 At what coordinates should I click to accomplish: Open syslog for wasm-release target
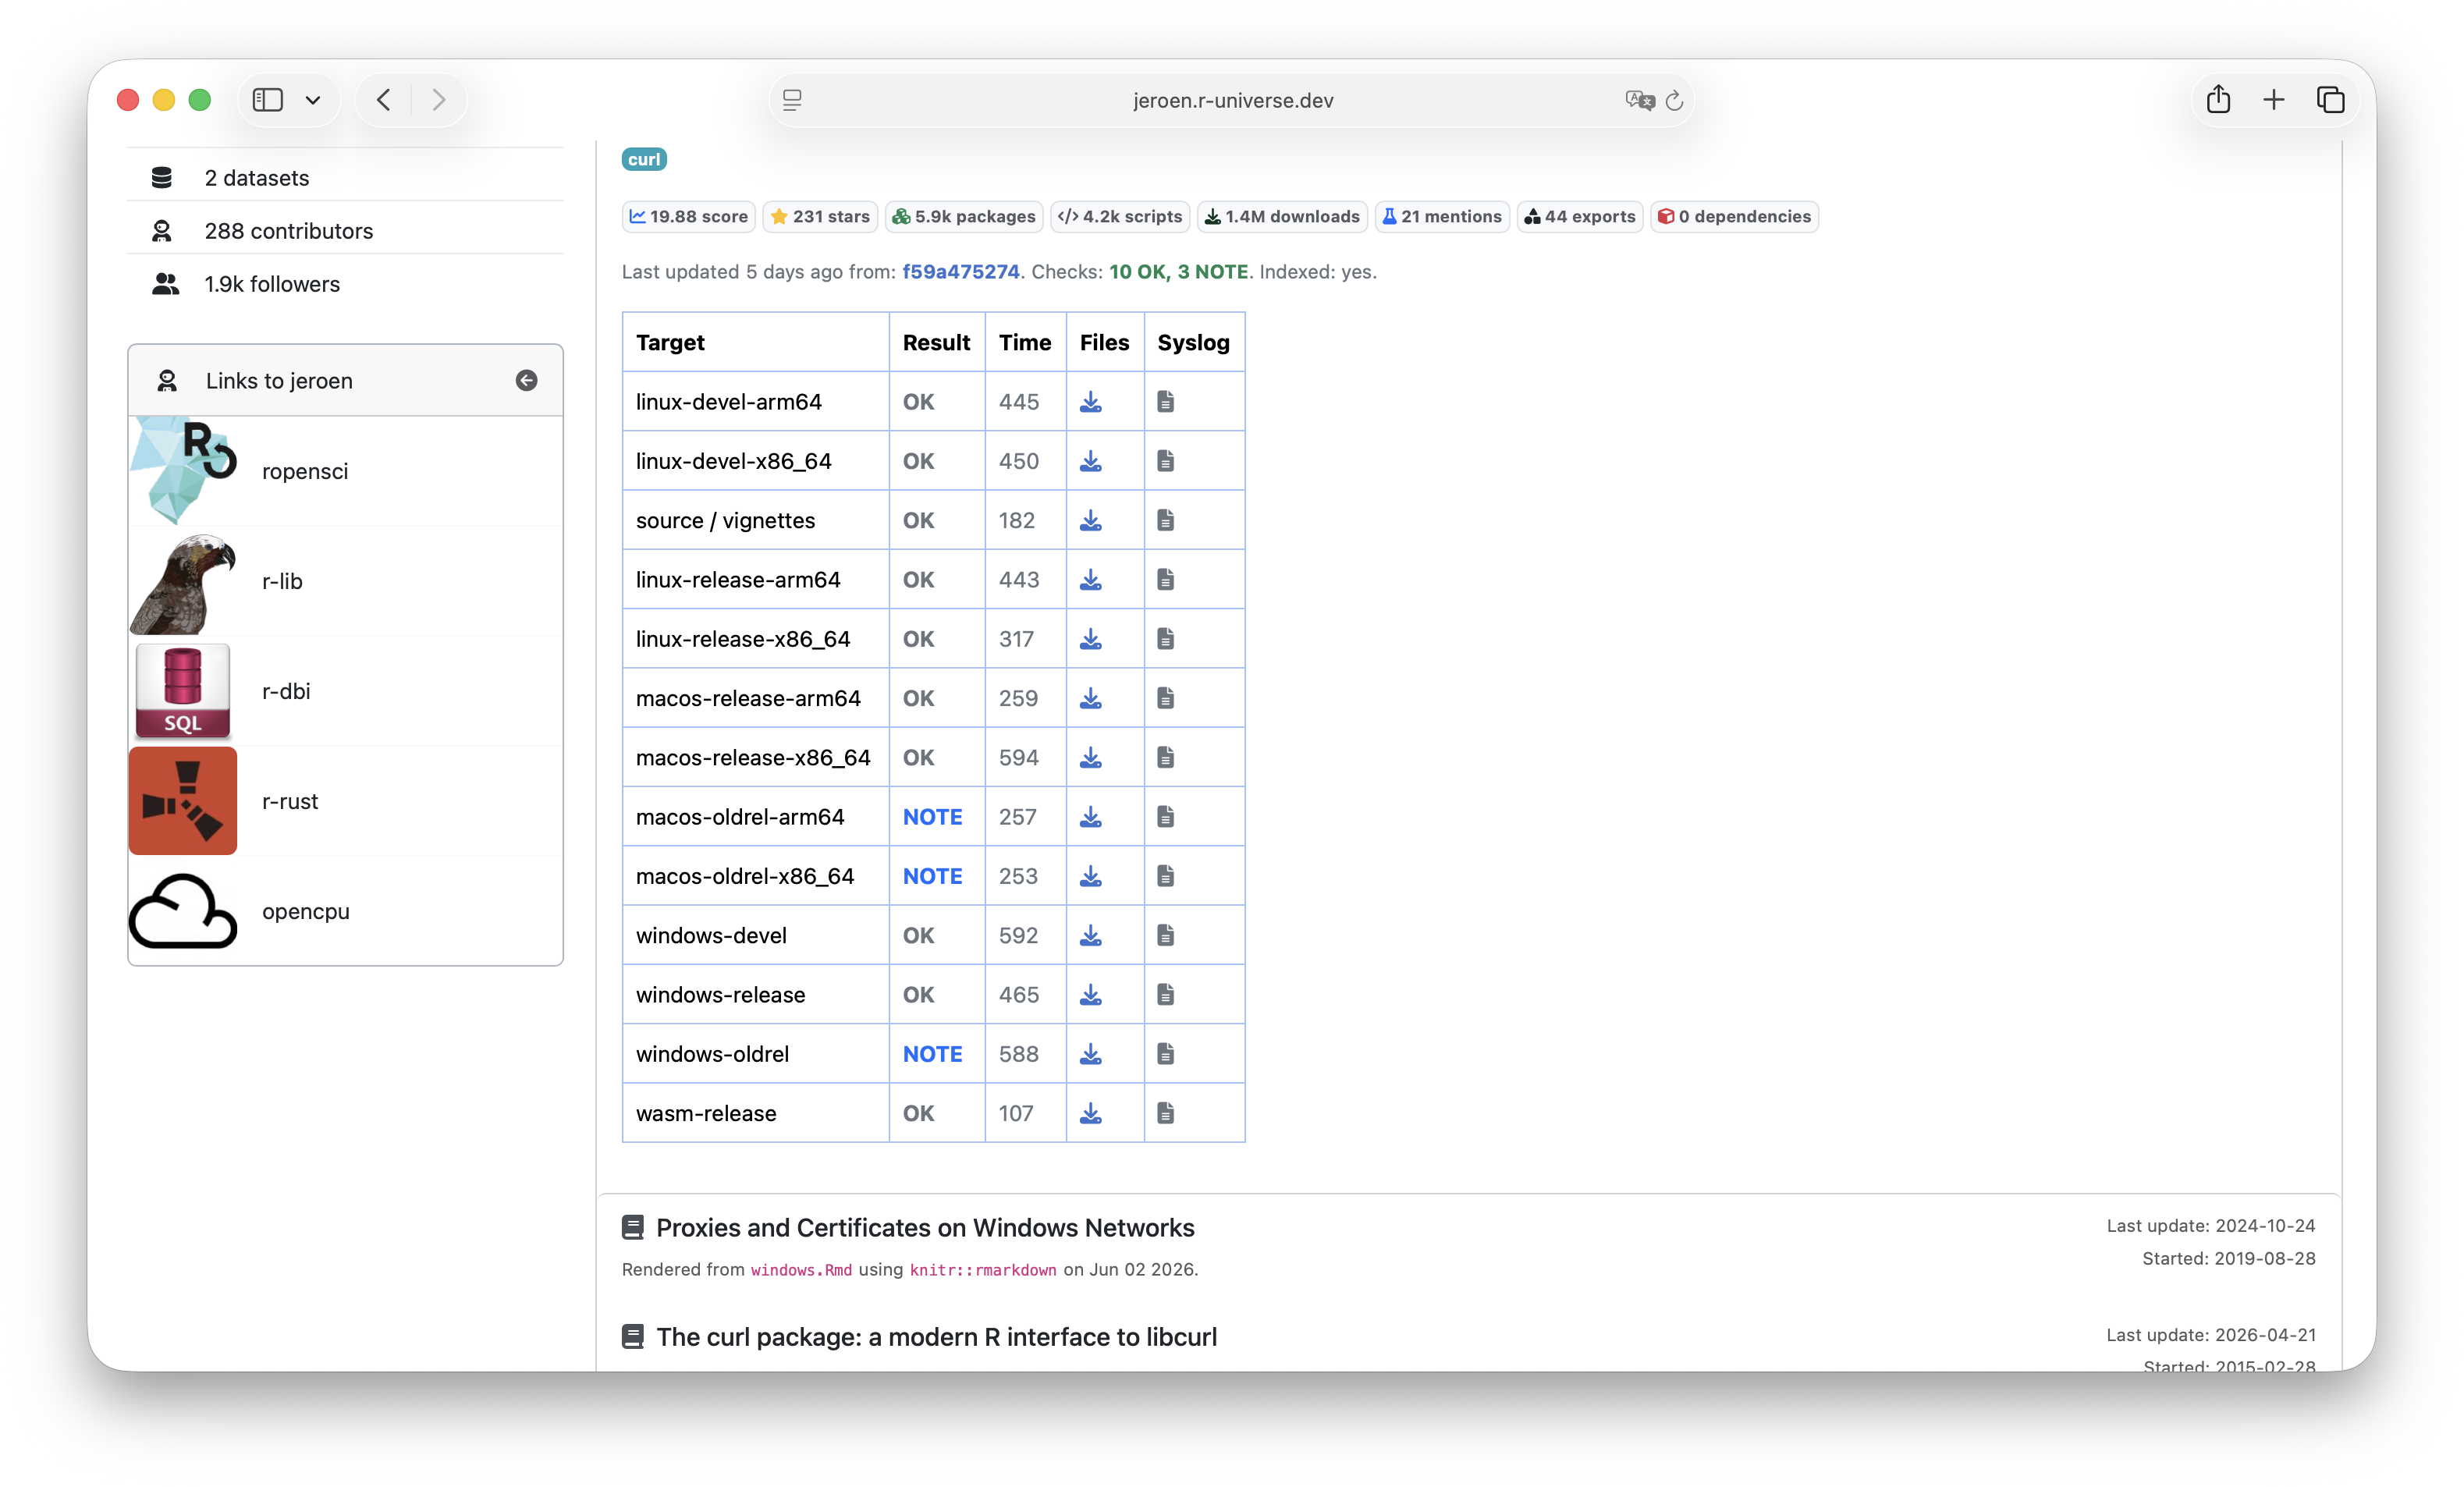point(1165,1113)
